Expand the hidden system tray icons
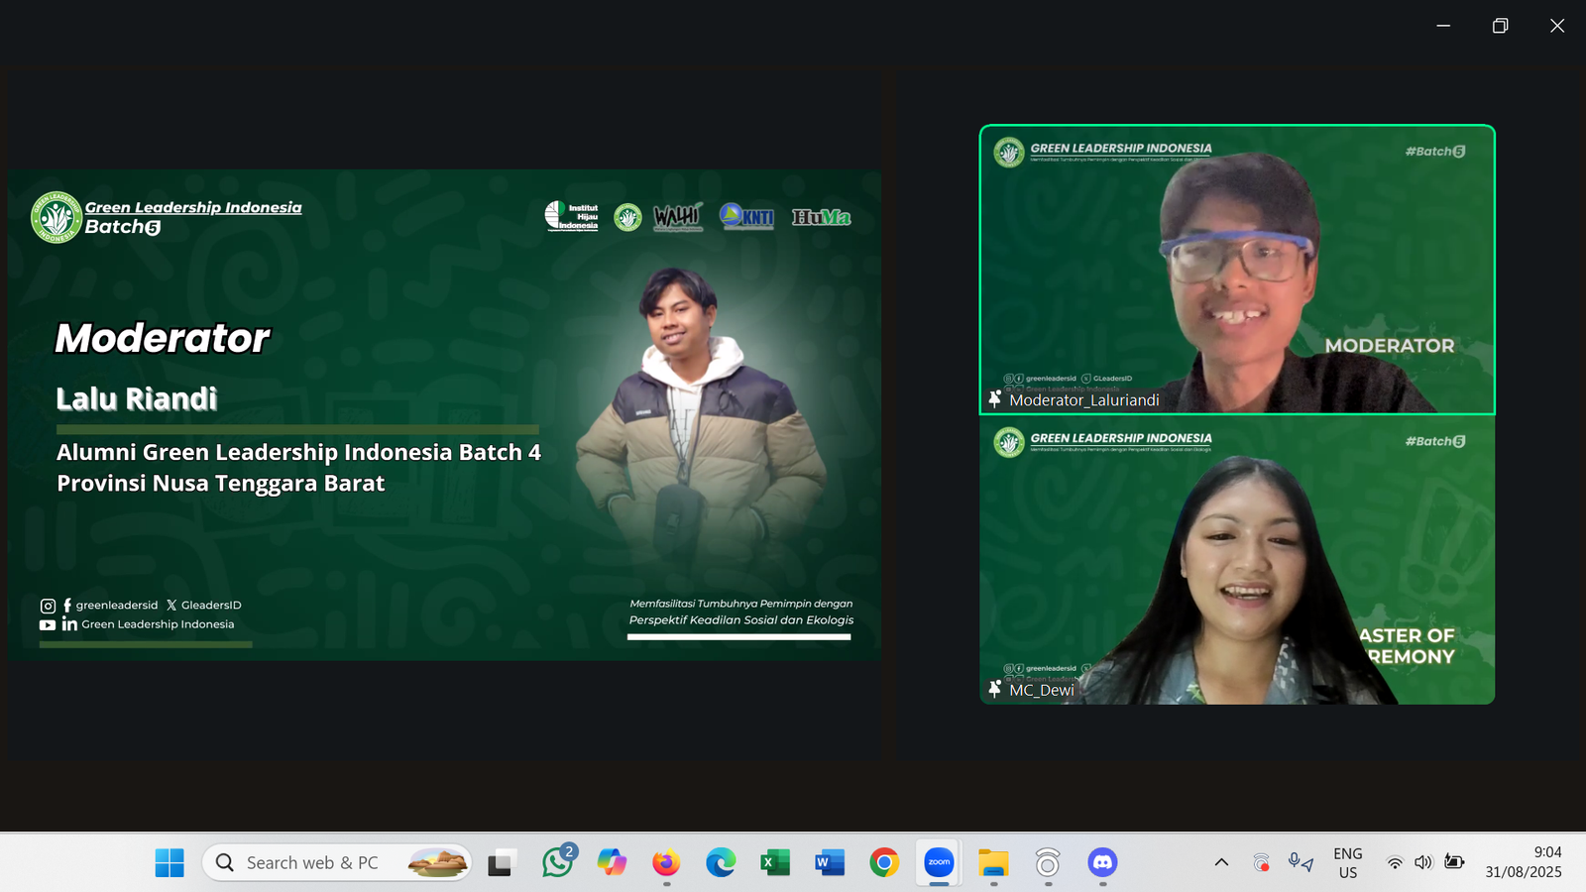Viewport: 1586px width, 892px height. (1221, 862)
